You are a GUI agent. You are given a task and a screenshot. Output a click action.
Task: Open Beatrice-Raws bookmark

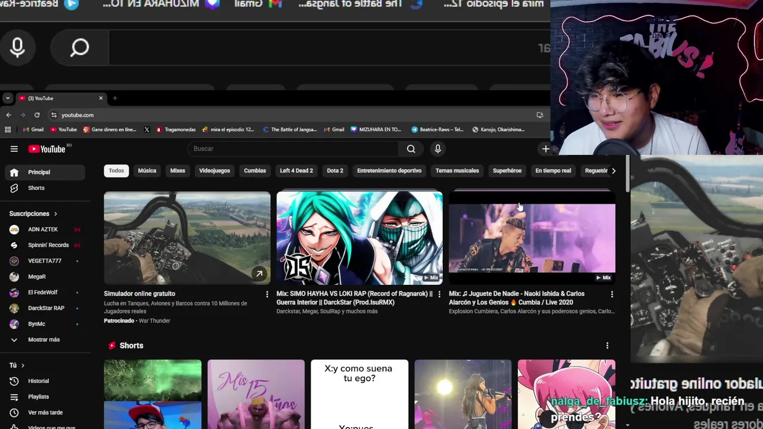[437, 129]
